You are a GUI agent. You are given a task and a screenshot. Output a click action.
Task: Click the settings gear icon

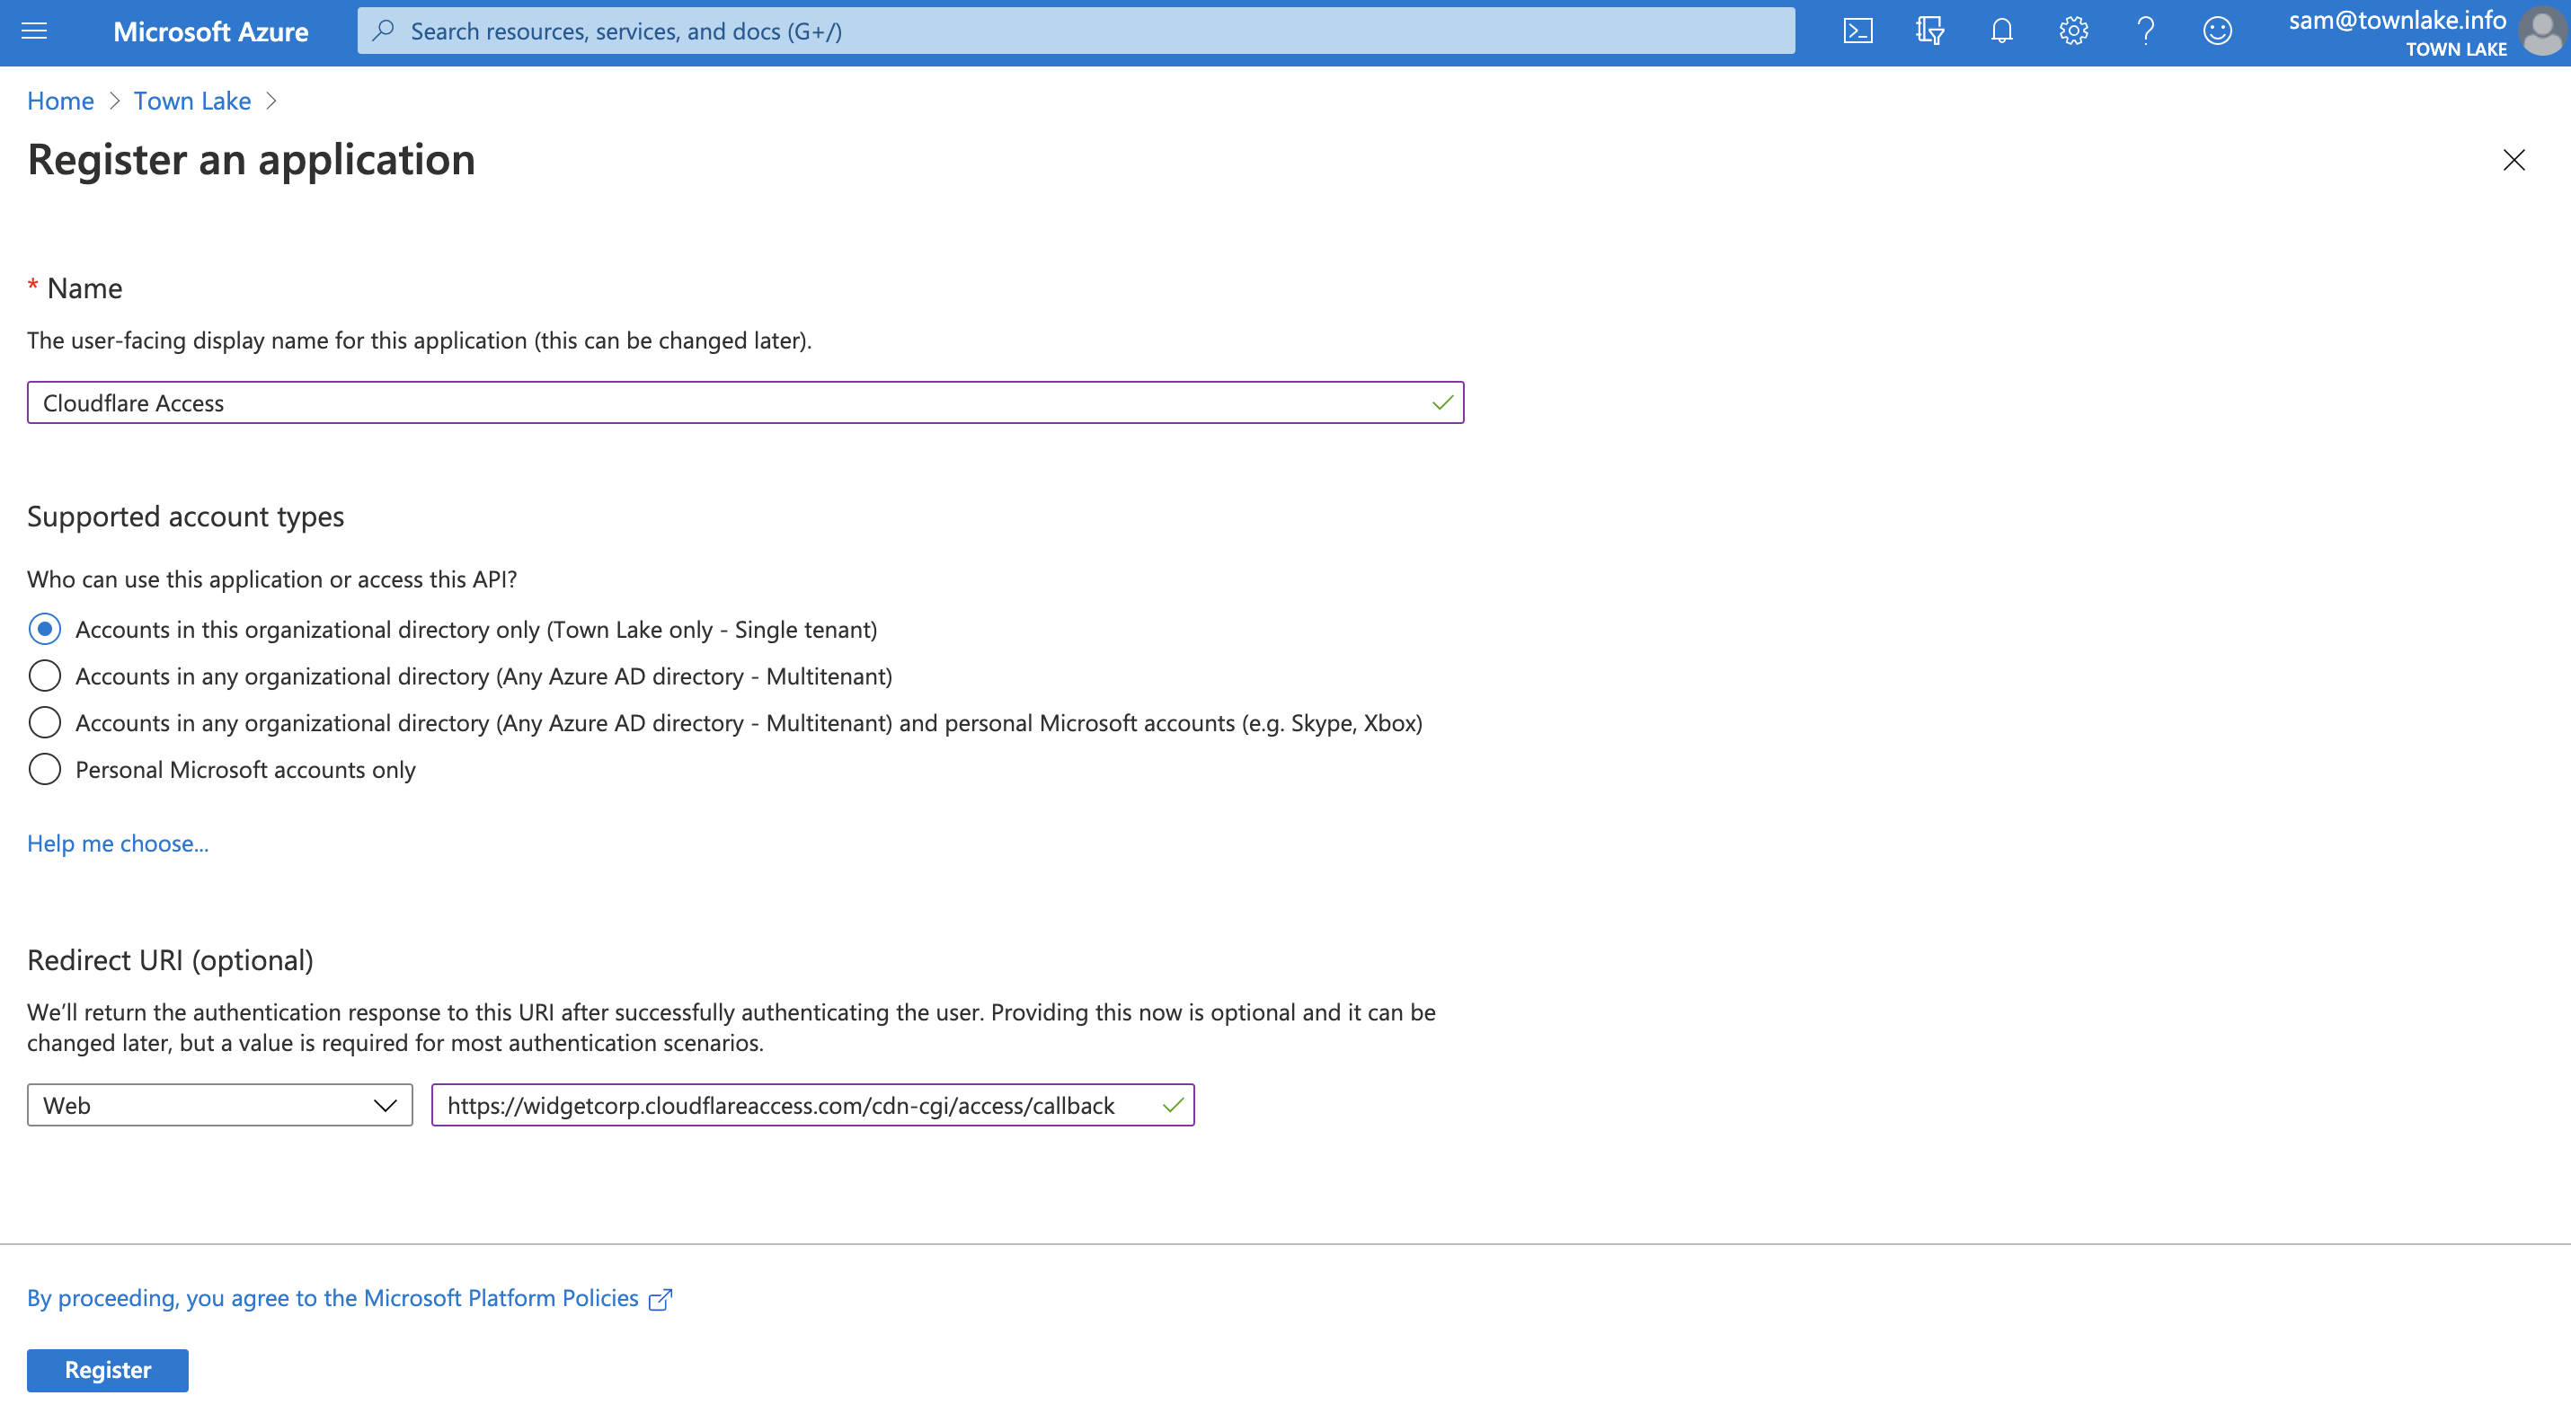point(2074,31)
